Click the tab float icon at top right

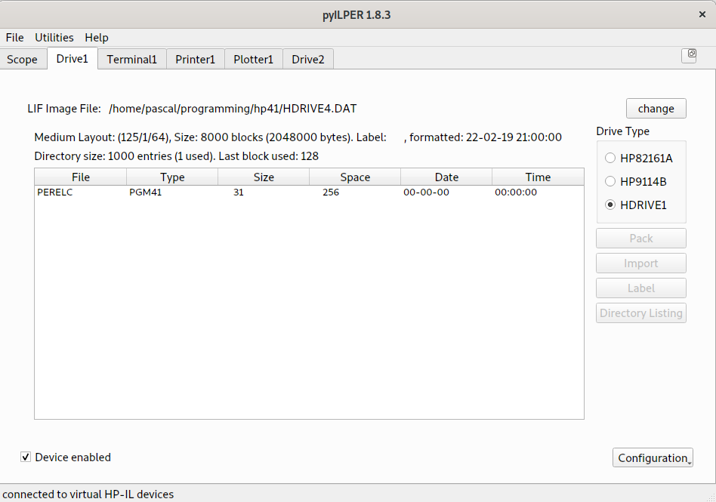689,55
